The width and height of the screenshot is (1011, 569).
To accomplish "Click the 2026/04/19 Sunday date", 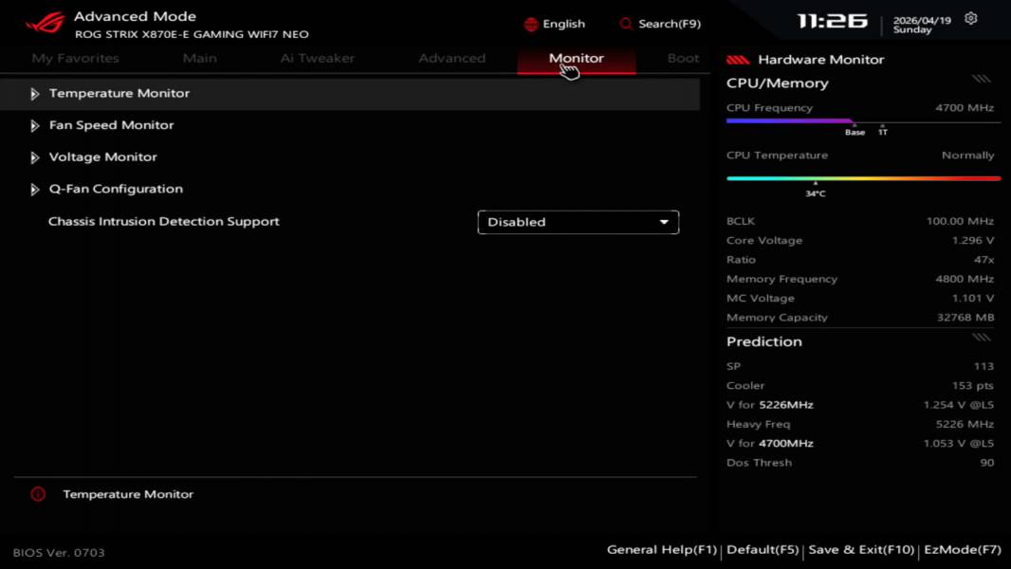I will pos(922,25).
